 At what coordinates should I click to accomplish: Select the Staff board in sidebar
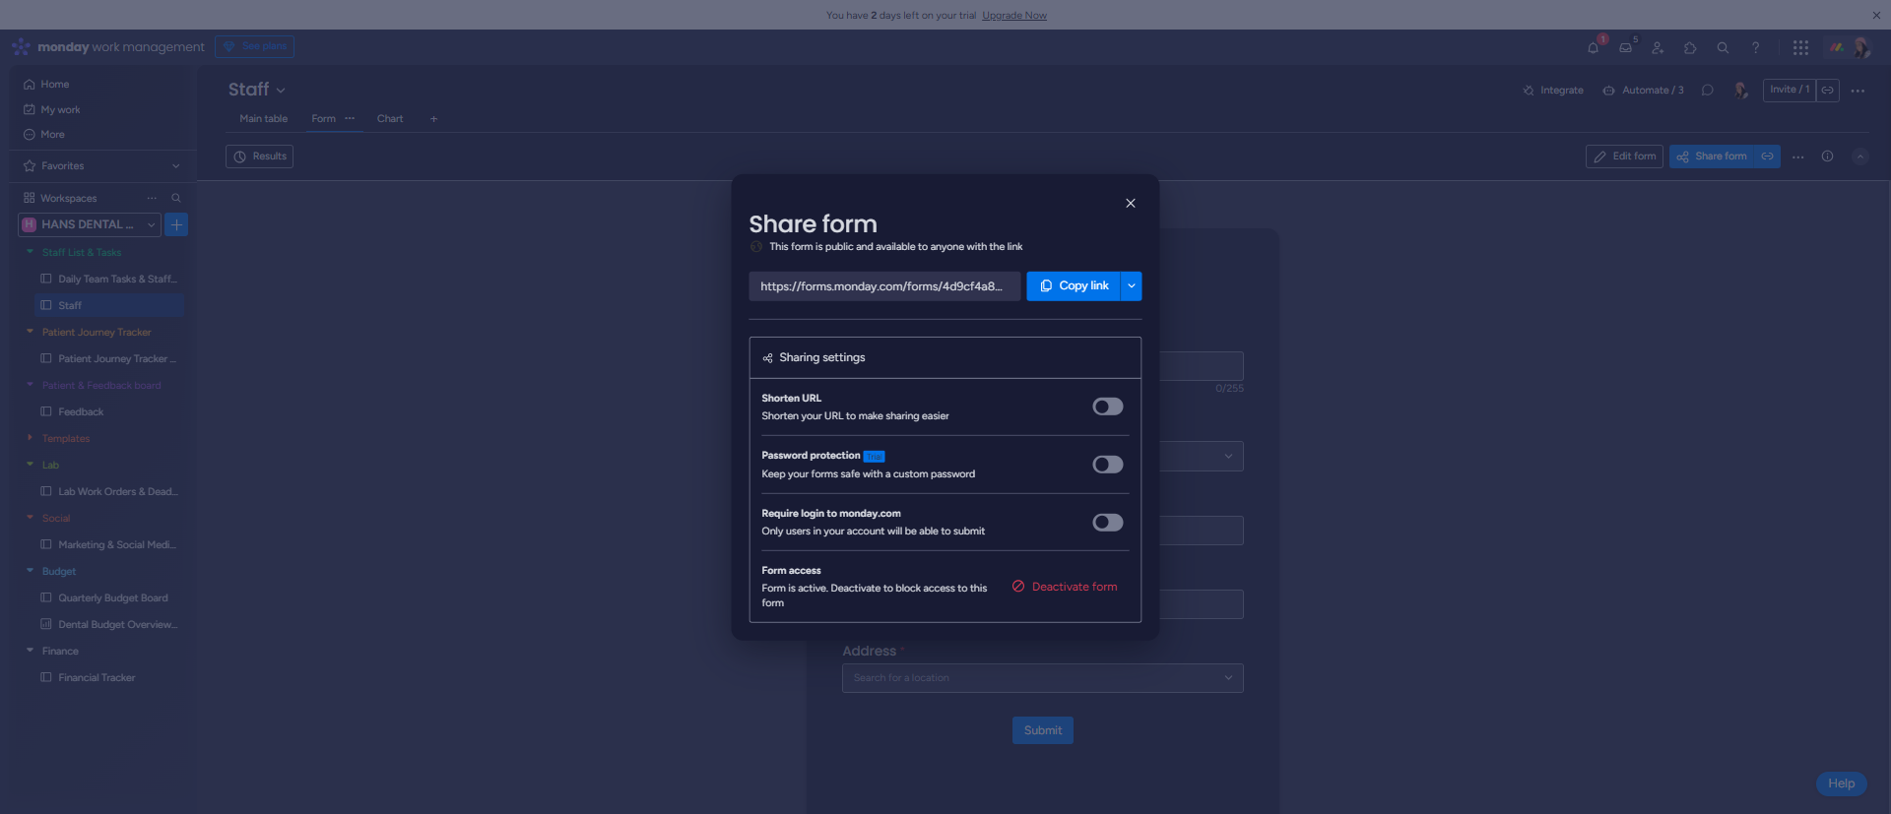pos(108,305)
